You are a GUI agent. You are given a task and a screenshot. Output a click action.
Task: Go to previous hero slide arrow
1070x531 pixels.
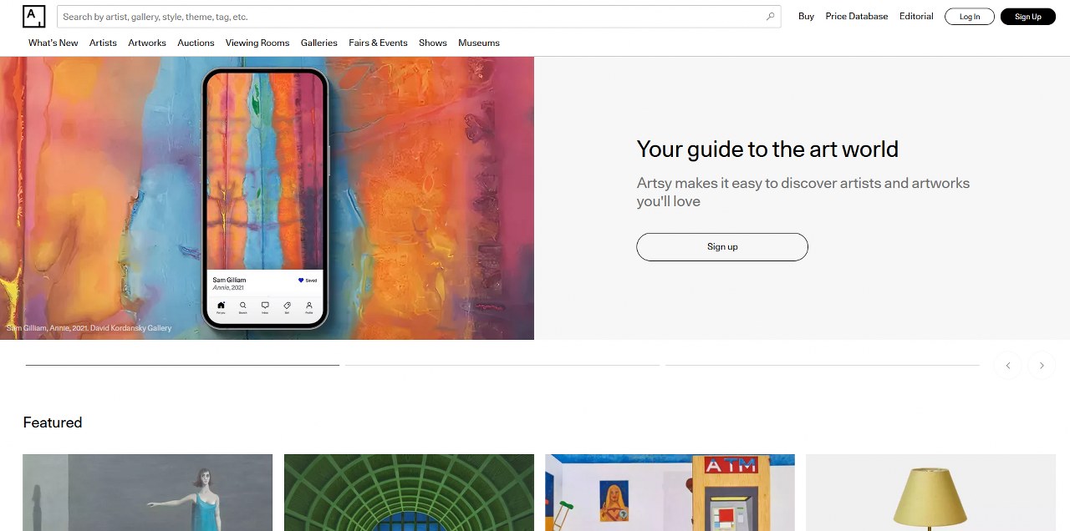coord(1008,366)
